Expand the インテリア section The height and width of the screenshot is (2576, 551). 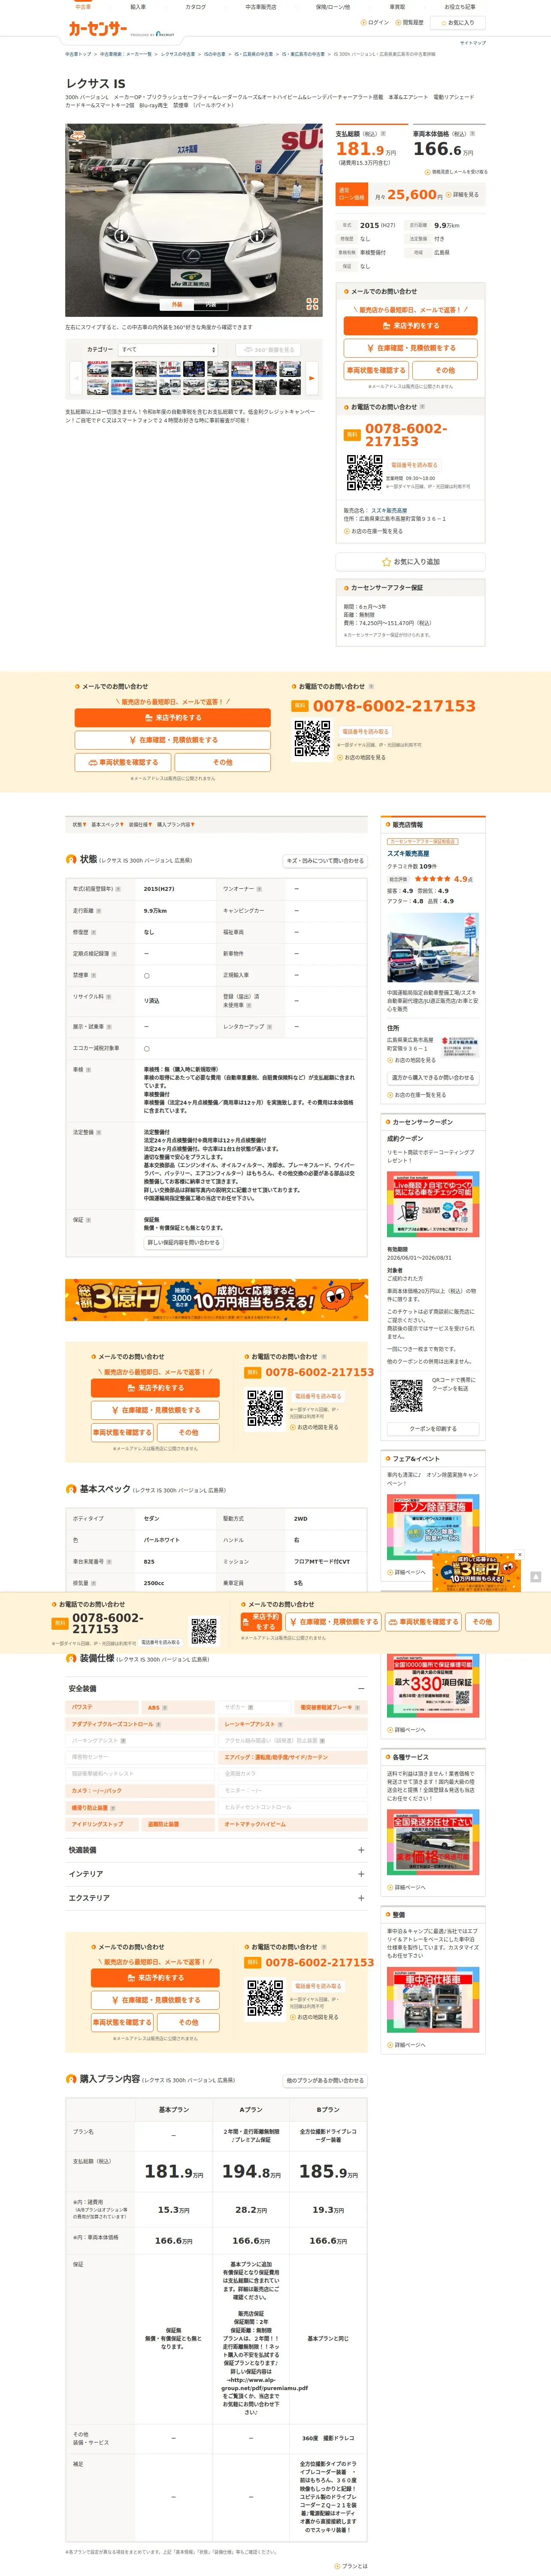[x=215, y=1874]
